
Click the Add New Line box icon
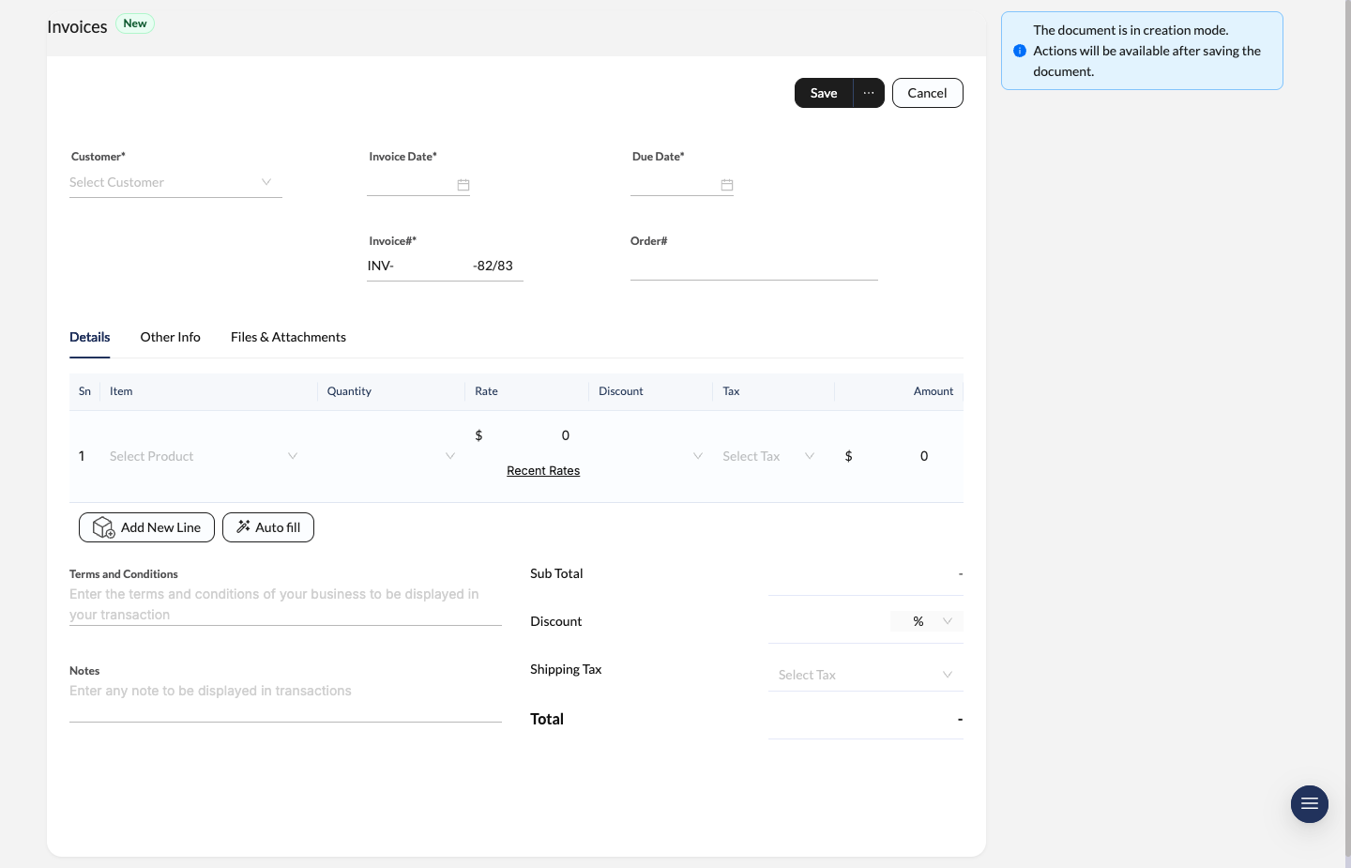[x=103, y=527]
